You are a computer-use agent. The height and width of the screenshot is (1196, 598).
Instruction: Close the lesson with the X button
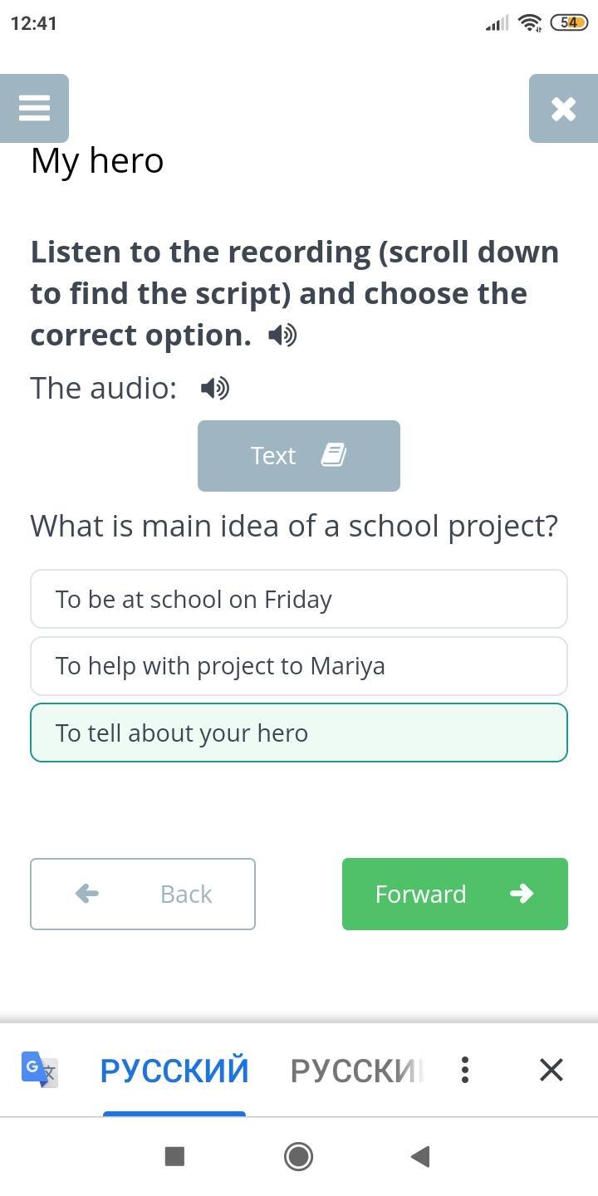563,108
